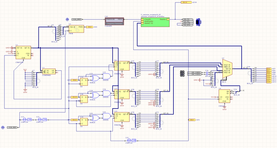Click the U2 PWM component
Image resolution: width=277 pixels, height=148 pixels.
(x=75, y=28)
